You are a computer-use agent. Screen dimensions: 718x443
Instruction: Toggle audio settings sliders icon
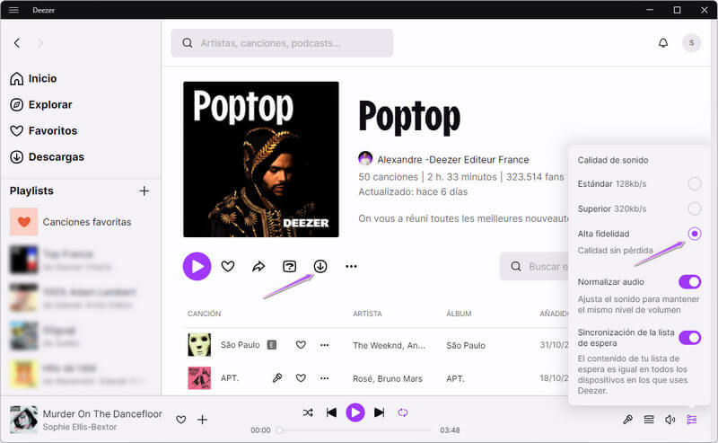pyautogui.click(x=691, y=419)
